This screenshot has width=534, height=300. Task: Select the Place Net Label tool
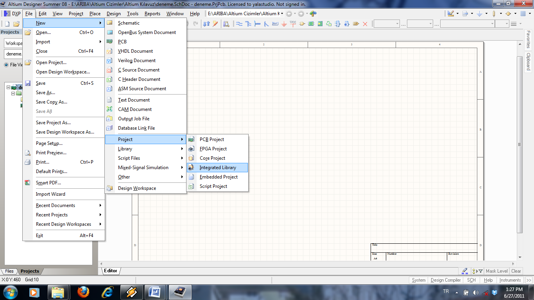[x=275, y=24]
